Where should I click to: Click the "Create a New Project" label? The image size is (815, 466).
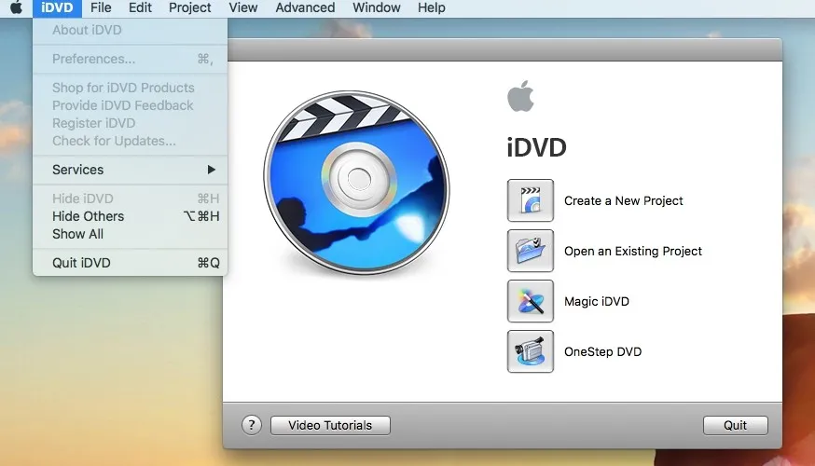pyautogui.click(x=623, y=200)
